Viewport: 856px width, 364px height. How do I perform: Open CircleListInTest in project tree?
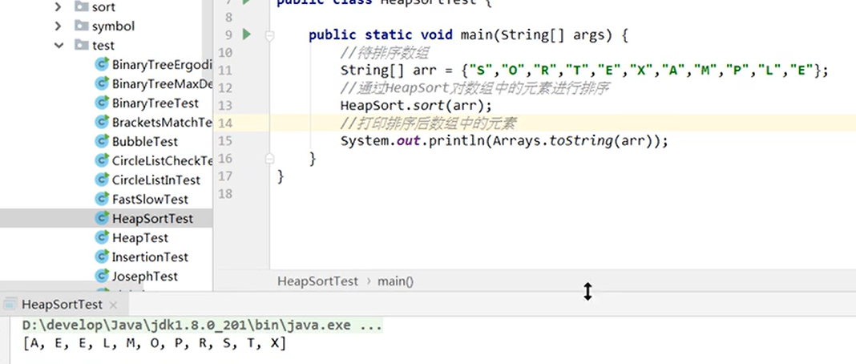(156, 180)
